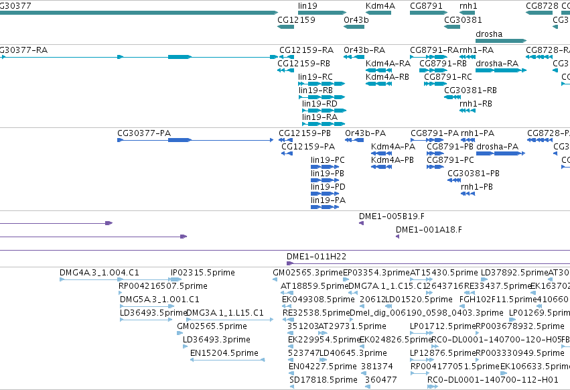Click the lin19-RC transcript
The width and height of the screenshot is (570, 390).
tap(322, 84)
